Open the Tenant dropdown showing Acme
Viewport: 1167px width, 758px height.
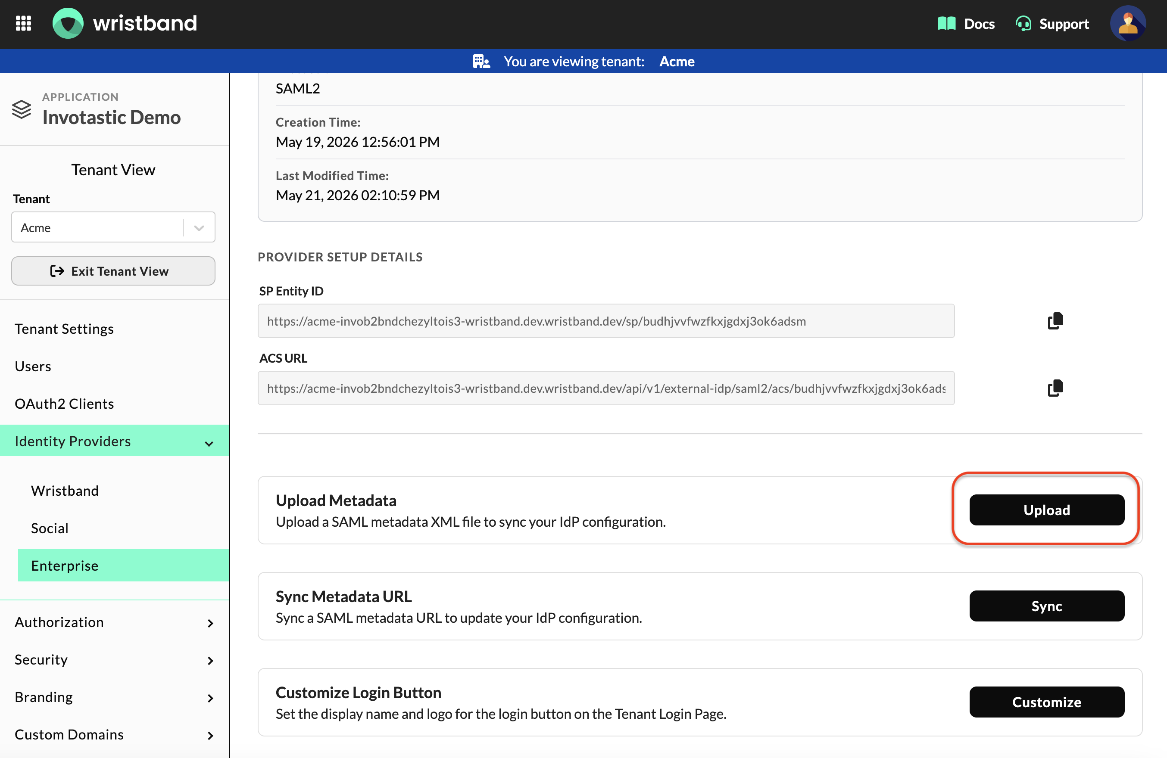click(x=113, y=227)
